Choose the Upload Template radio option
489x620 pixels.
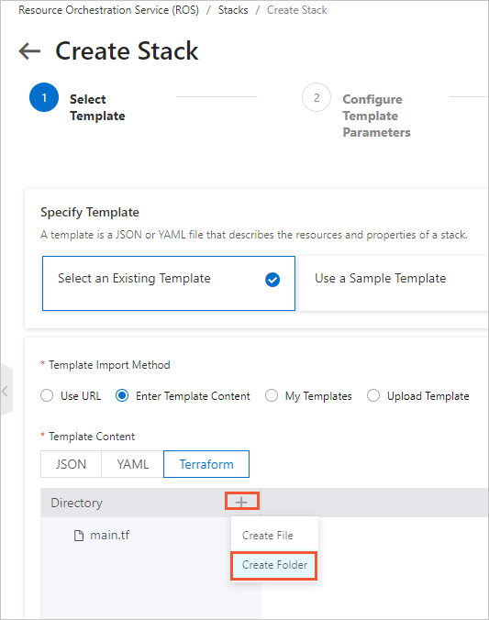373,395
